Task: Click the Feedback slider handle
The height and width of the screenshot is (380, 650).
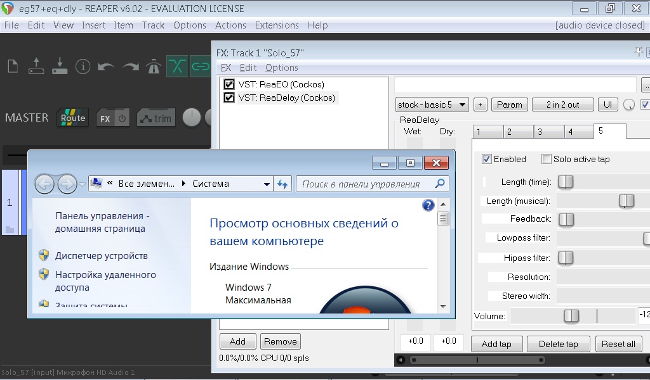Action: (x=566, y=219)
